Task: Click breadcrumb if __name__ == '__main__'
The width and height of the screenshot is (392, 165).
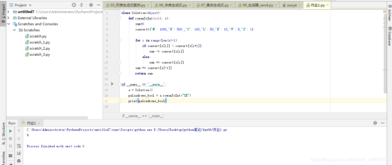Action: tap(143, 116)
